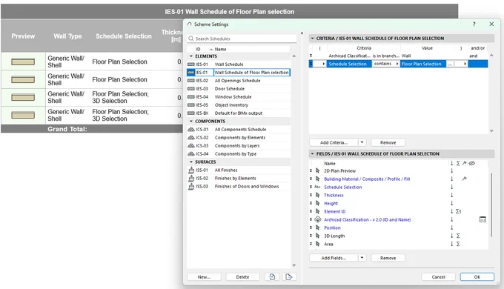Select ISS-02 Finishes by Elements
Image resolution: width=504 pixels, height=289 pixels.
pyautogui.click(x=238, y=178)
